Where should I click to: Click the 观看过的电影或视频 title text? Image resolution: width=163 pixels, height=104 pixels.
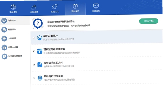(x=54, y=49)
